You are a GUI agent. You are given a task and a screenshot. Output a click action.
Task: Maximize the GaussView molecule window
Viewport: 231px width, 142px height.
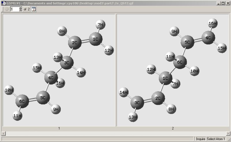pyautogui.click(x=223, y=3)
